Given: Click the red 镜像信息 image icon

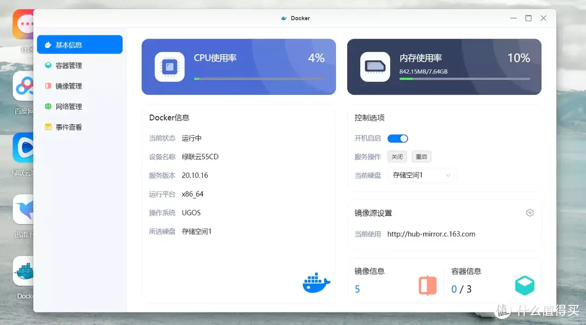Looking at the screenshot, I should click(x=428, y=285).
